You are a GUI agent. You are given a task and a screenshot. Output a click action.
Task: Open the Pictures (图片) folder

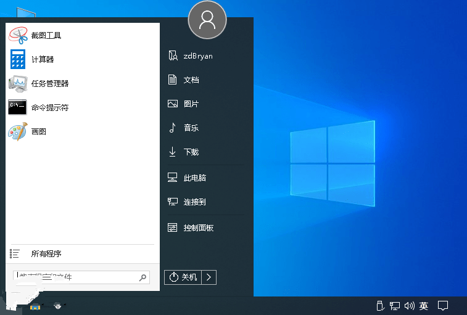point(191,104)
